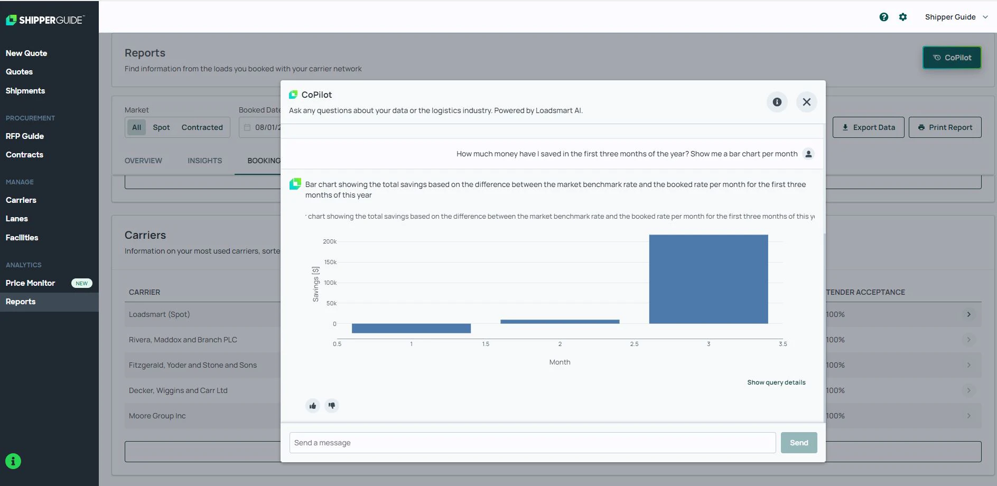
Task: Open the CoPilot assistant from the top right
Action: click(x=952, y=57)
